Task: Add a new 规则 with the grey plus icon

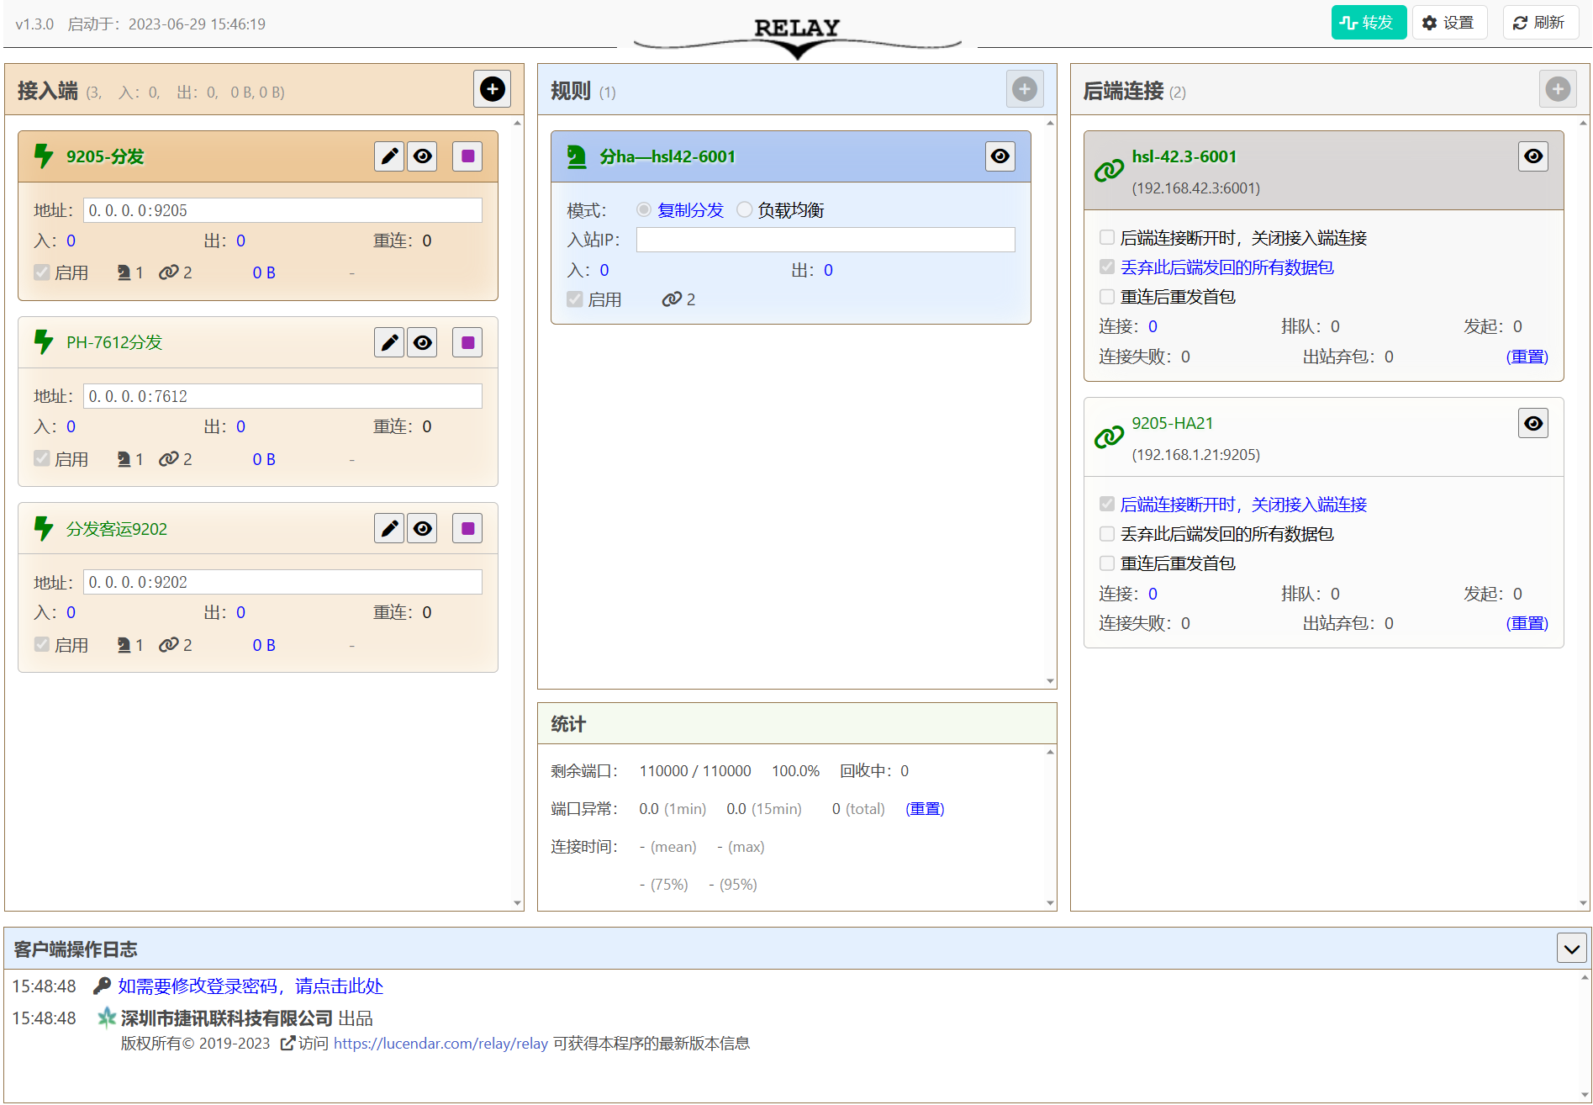Action: pyautogui.click(x=1025, y=89)
